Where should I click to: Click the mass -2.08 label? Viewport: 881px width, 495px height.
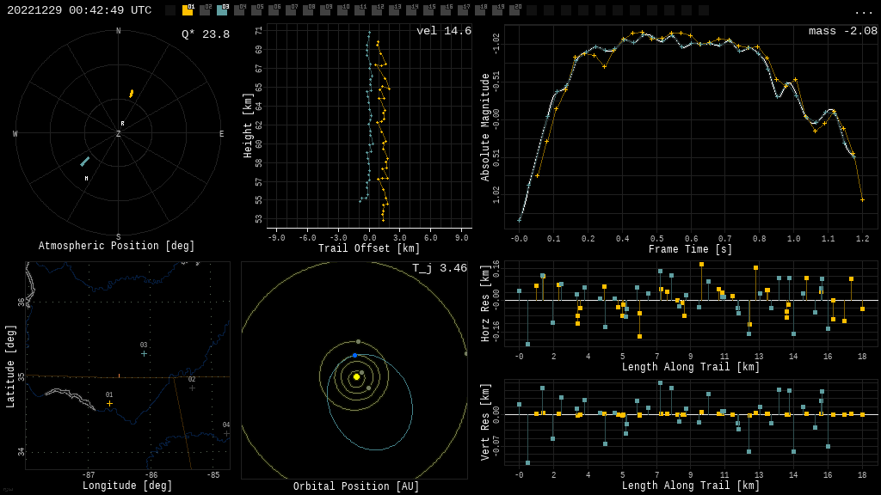point(842,31)
